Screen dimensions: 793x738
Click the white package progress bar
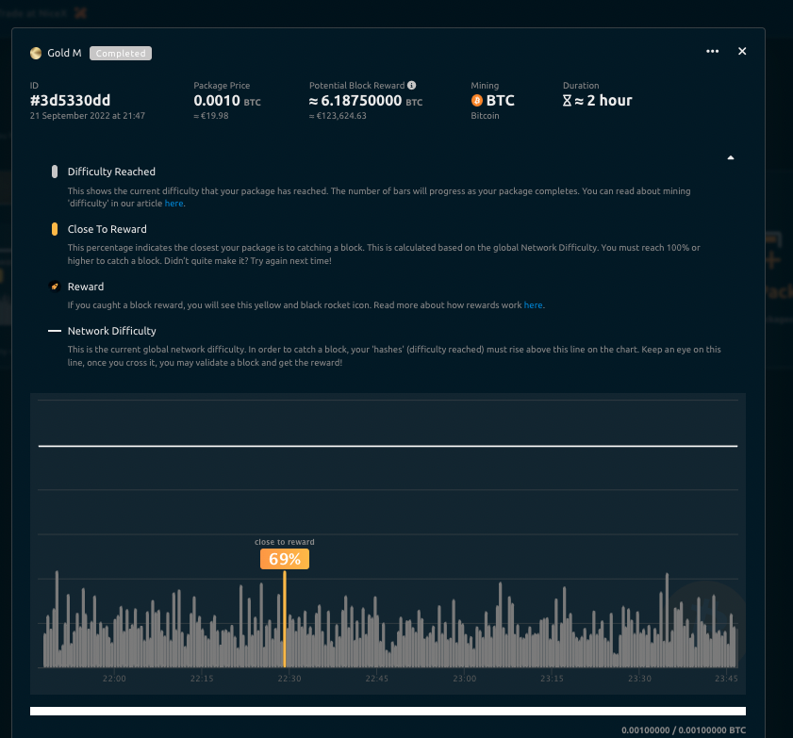point(388,712)
